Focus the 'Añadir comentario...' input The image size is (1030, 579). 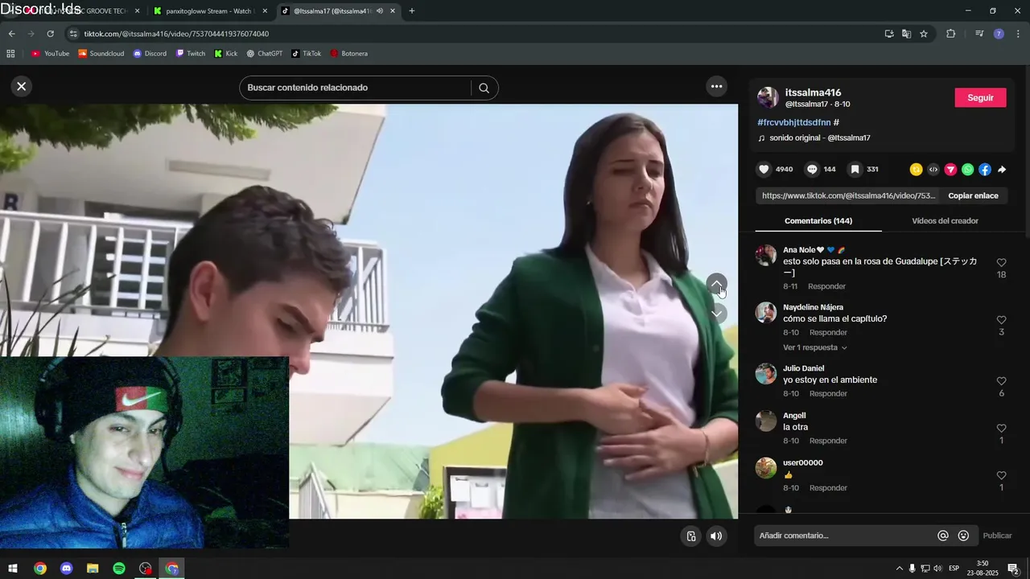pyautogui.click(x=843, y=536)
